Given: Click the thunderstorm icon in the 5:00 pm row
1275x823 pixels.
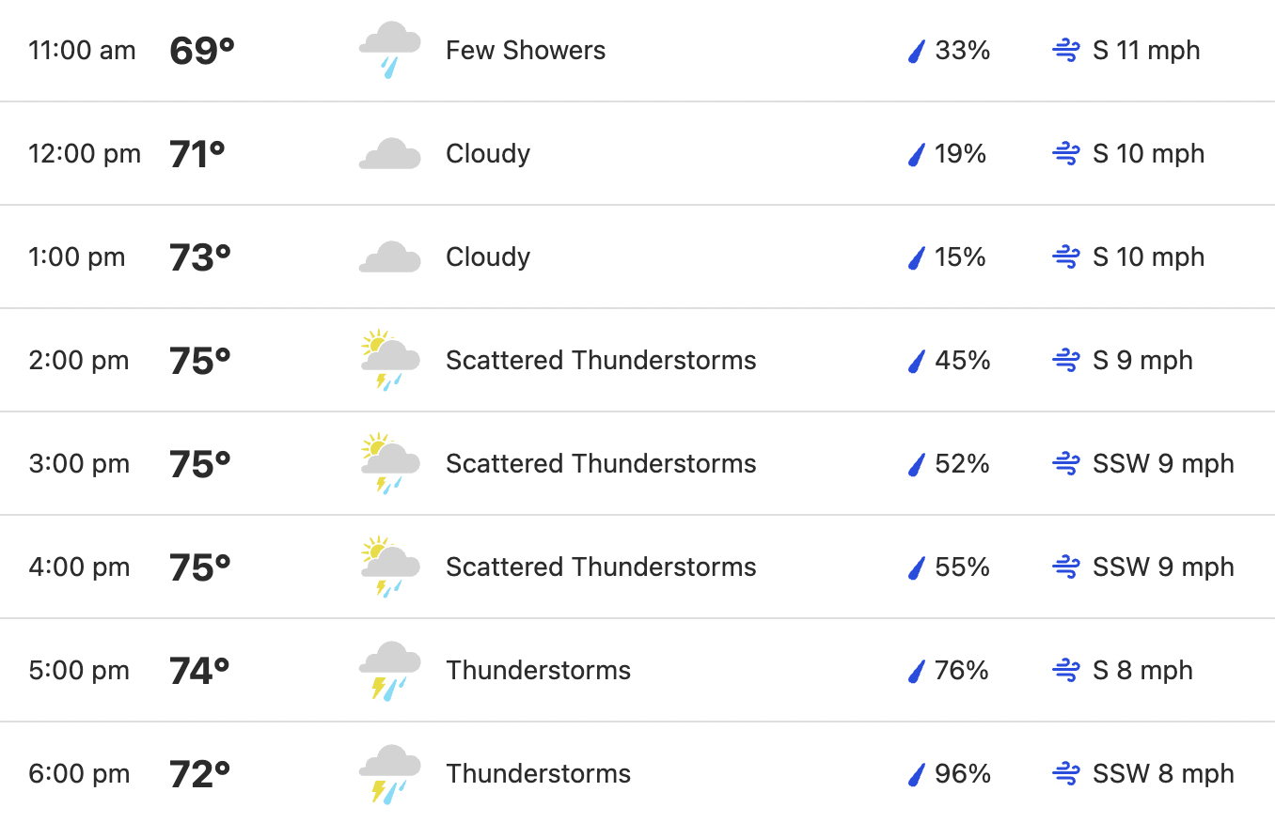Looking at the screenshot, I should [x=389, y=670].
